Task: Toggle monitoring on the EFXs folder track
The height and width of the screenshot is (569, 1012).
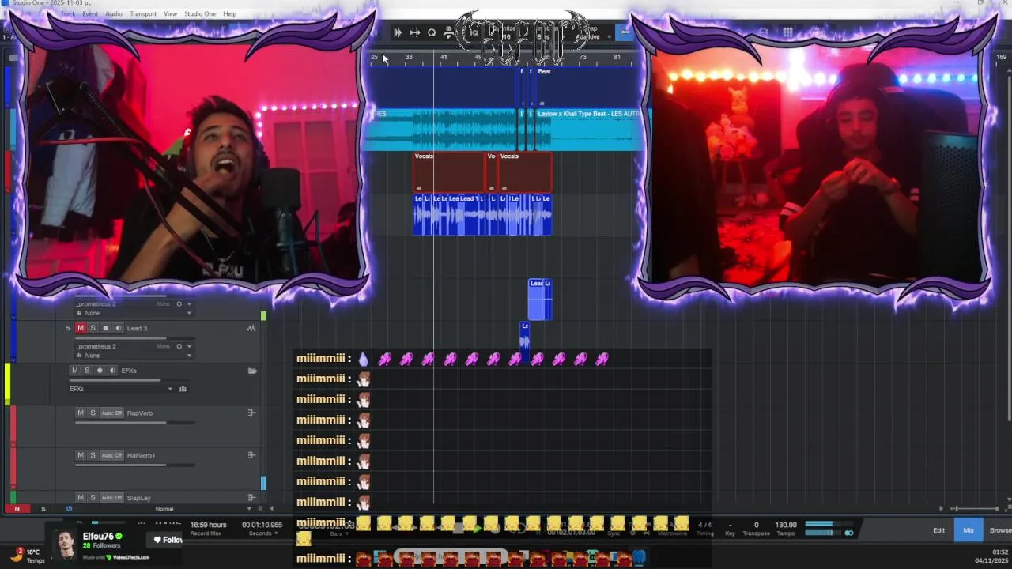Action: (112, 371)
